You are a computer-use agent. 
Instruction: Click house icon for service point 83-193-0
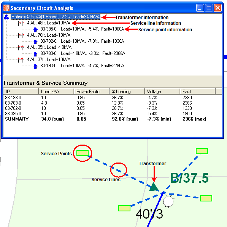click(35, 66)
